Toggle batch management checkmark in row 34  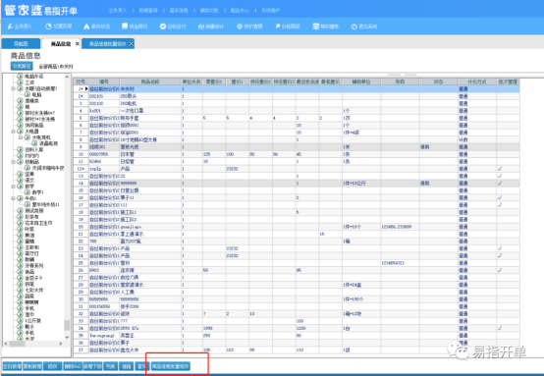click(500, 328)
